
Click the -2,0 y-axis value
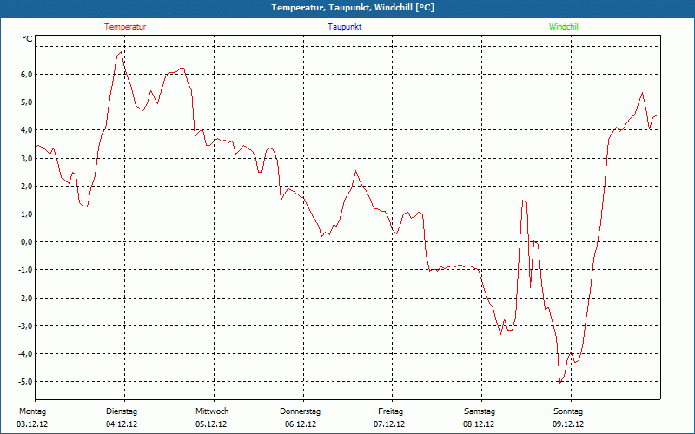coord(25,299)
